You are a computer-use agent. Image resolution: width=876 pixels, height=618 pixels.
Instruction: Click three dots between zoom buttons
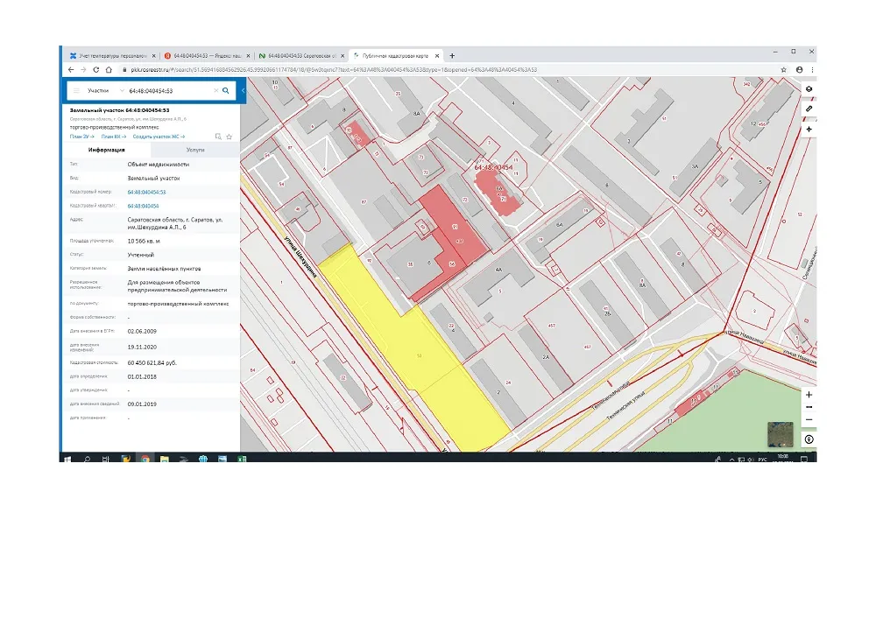809,407
